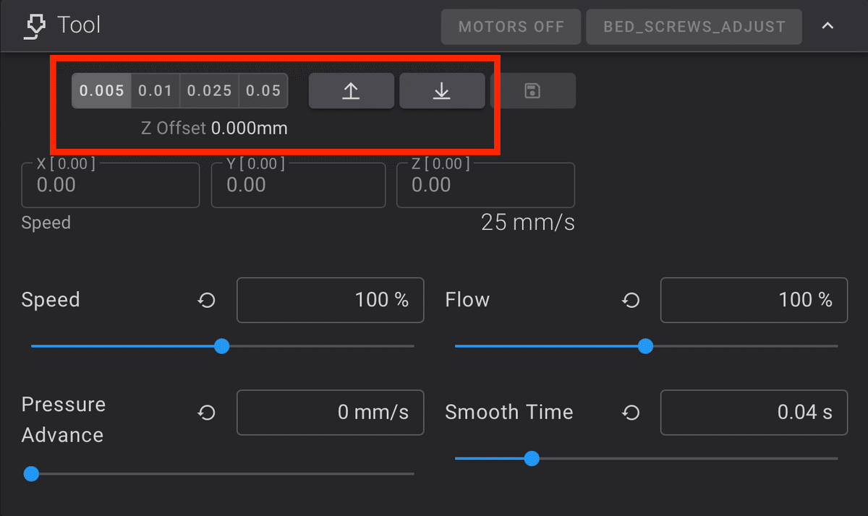
Task: Raise Z offset with up arrow button
Action: 351,91
